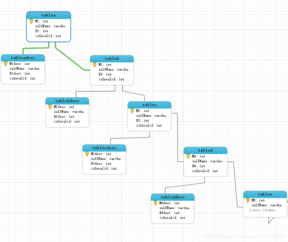
Task: Click the key icon beside M1desc
Action: click(6, 64)
